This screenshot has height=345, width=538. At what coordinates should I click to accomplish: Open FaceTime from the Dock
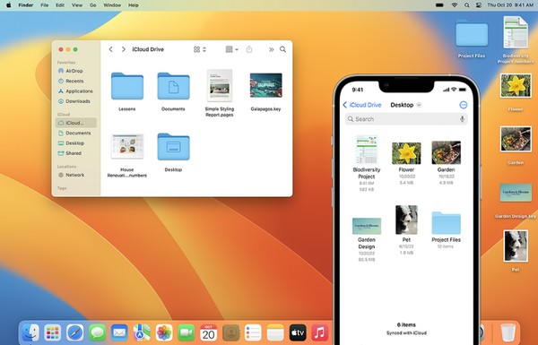click(187, 332)
